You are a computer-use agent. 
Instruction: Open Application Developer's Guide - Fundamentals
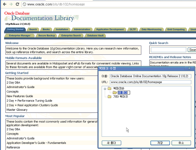(x=36, y=143)
